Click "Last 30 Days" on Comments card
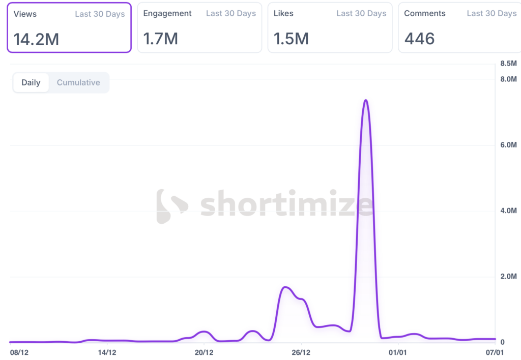This screenshot has height=360, width=521. (x=491, y=14)
